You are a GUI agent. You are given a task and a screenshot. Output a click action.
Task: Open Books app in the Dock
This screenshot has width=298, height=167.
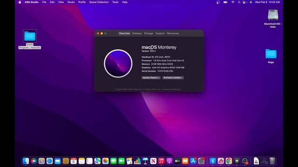185,161
